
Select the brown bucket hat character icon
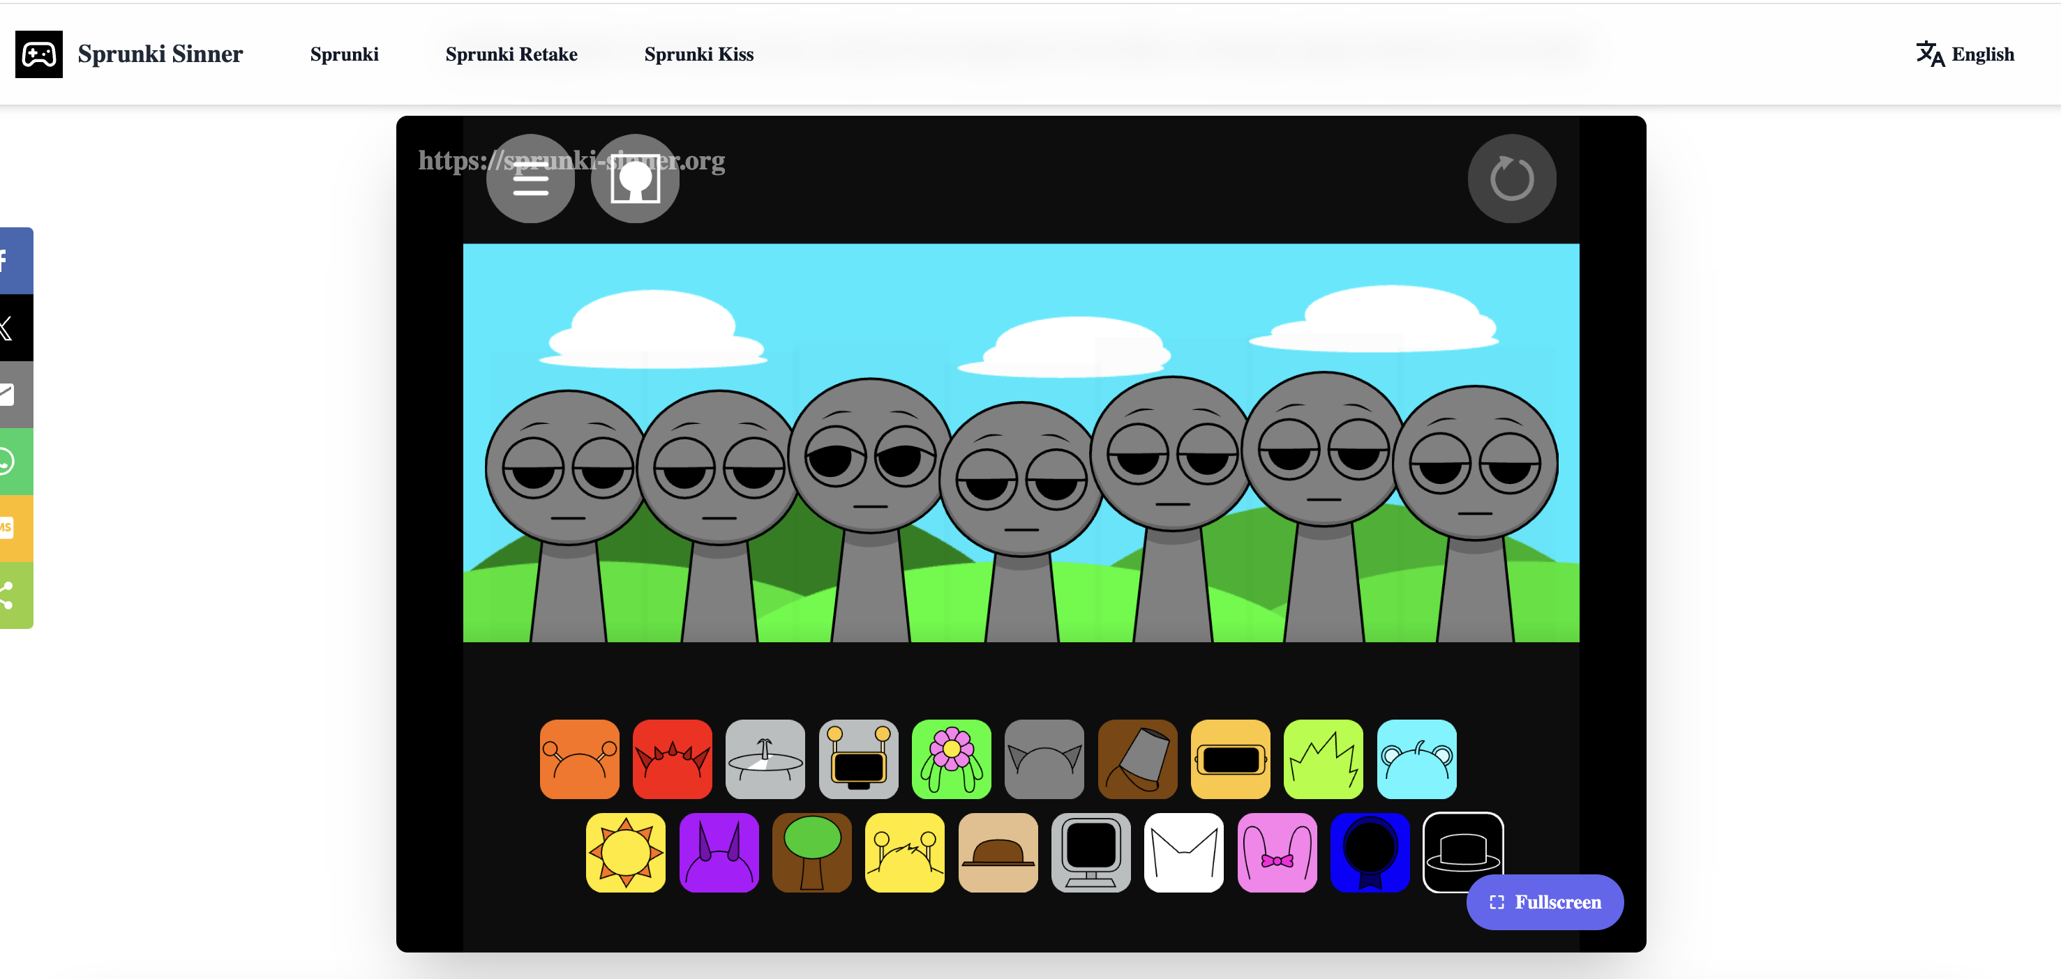tap(1137, 758)
